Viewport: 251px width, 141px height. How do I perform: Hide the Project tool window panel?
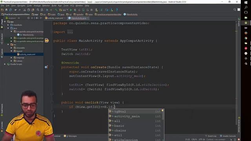tap(41, 18)
